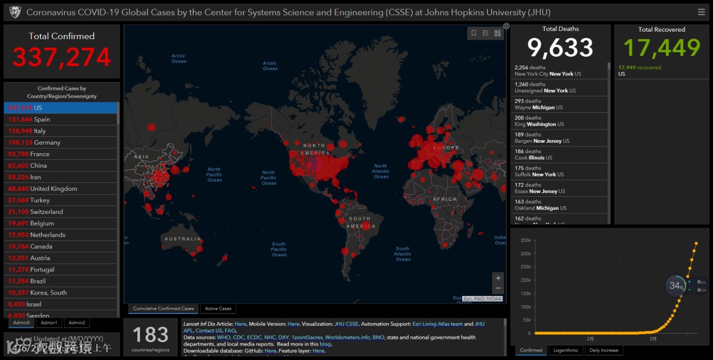713x360 pixels.
Task: Open the WHO data source link
Action: pyautogui.click(x=224, y=338)
